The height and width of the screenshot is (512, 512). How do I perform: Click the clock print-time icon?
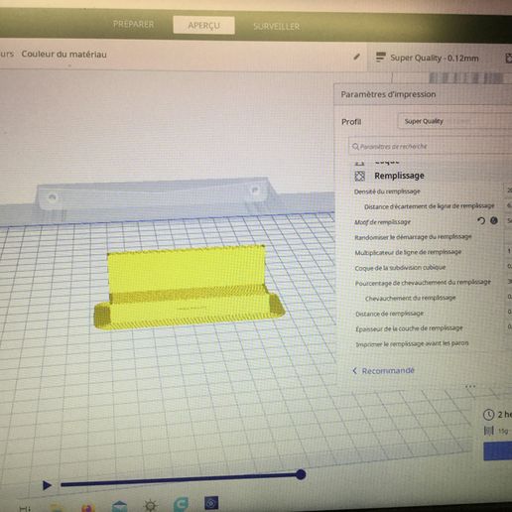[488, 415]
